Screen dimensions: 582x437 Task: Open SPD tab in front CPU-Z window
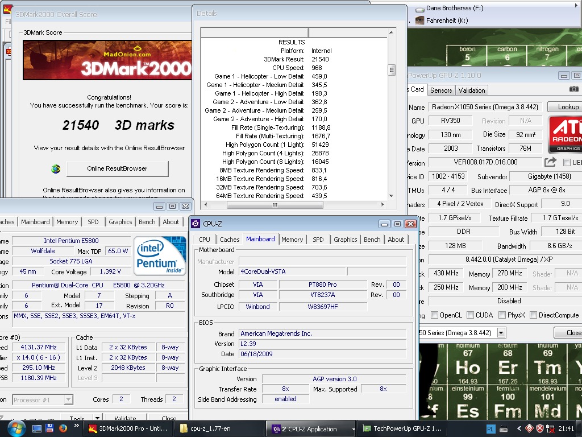318,240
